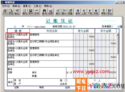Discard changes with 放弃 icon
The width and height of the screenshot is (125, 92).
37,12
